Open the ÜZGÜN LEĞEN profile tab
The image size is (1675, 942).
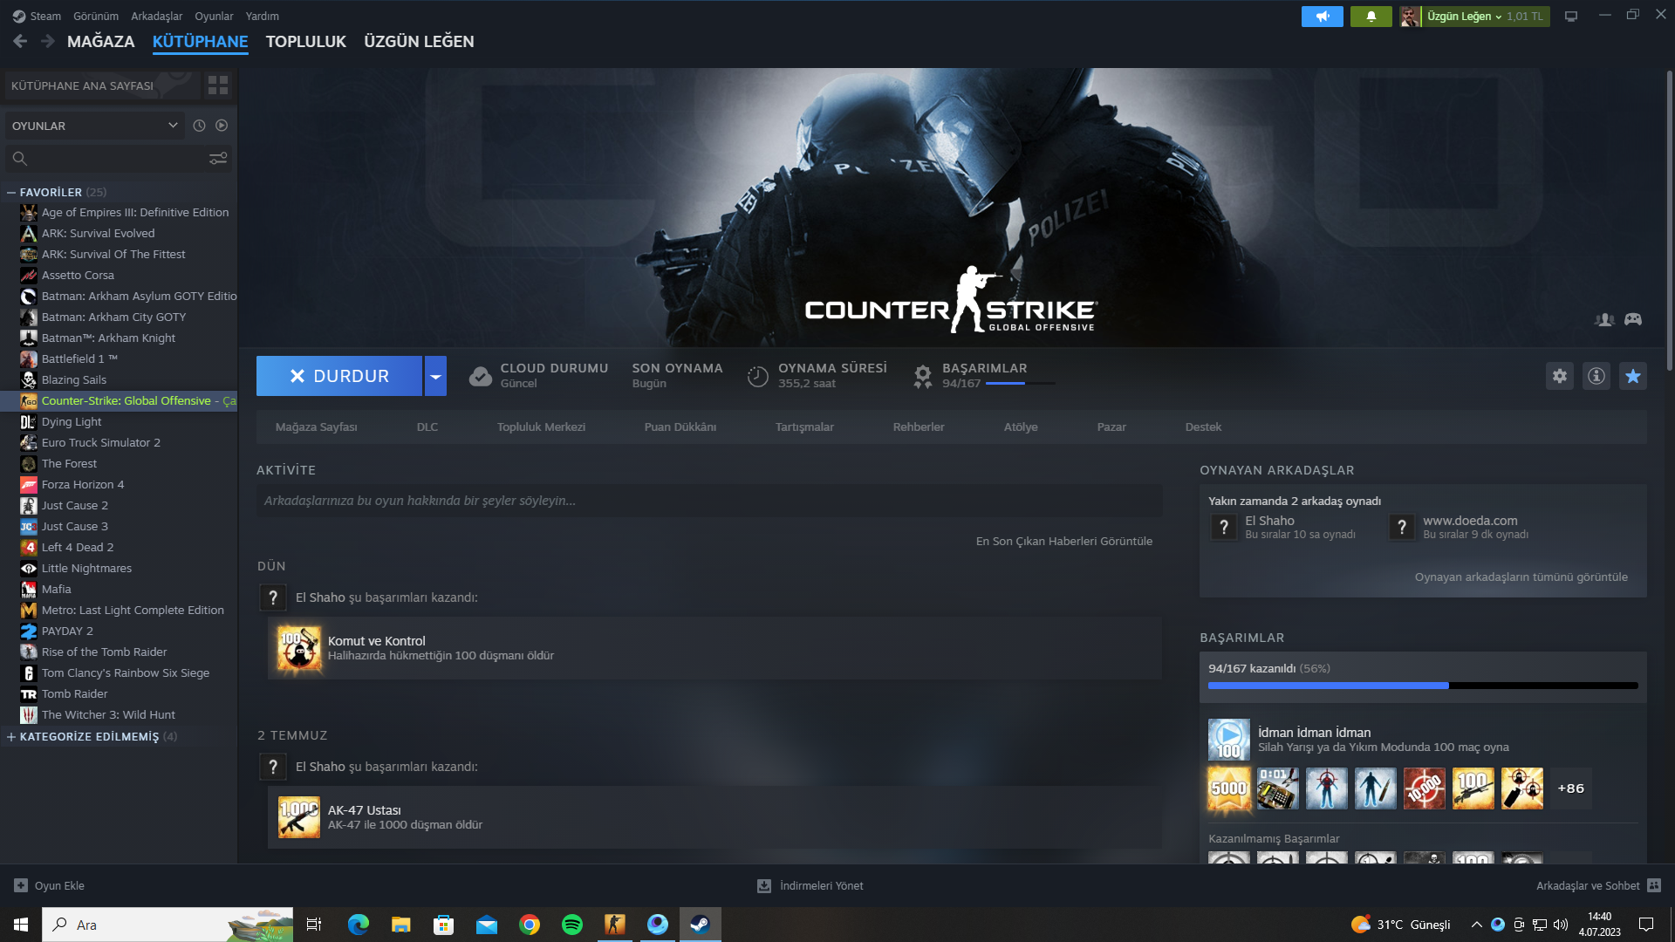(x=419, y=41)
